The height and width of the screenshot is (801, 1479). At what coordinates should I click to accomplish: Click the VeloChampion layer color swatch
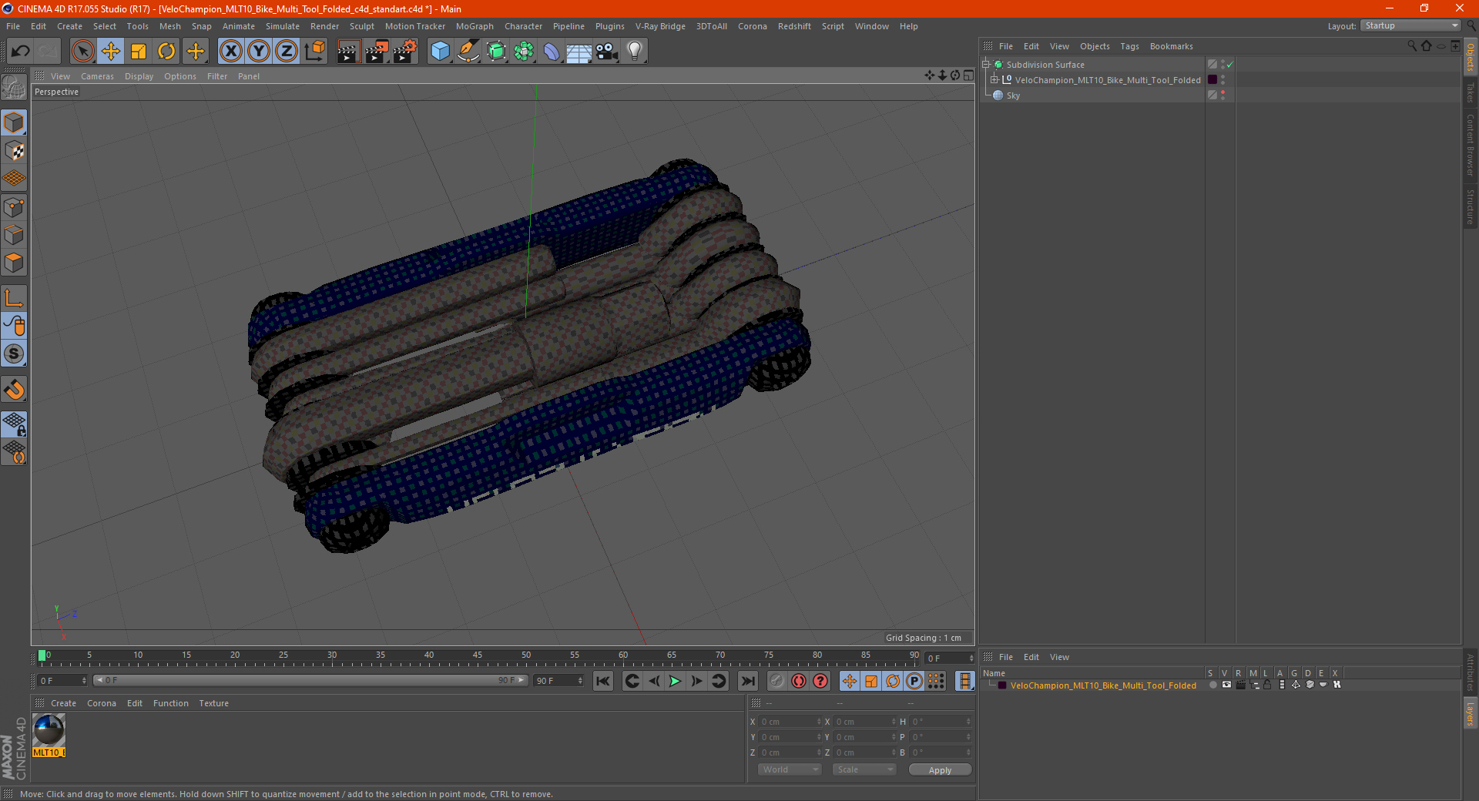[x=1002, y=685]
